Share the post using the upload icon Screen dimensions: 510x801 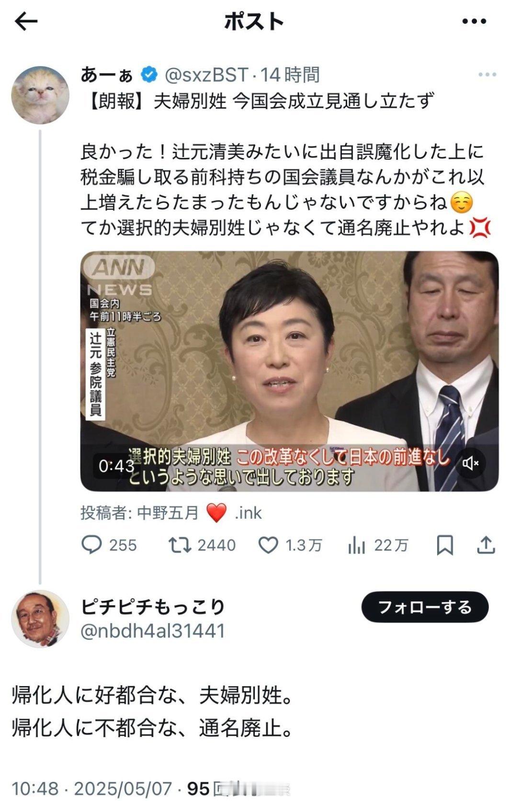pyautogui.click(x=486, y=545)
